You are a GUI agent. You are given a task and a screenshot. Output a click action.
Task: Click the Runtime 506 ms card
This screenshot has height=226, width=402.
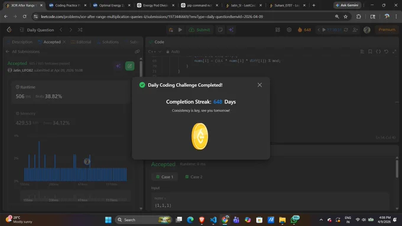pos(70,92)
